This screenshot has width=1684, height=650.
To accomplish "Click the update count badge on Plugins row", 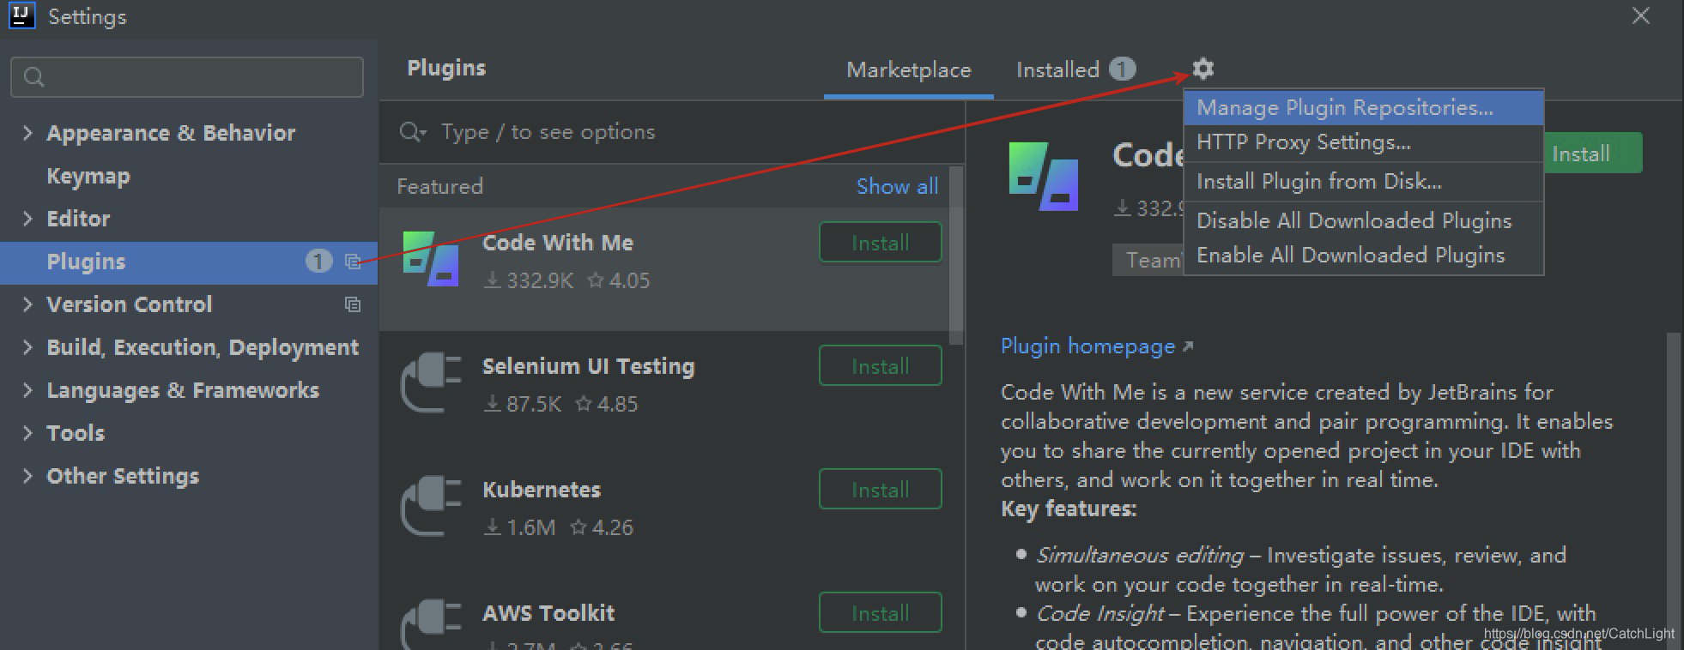I will (318, 261).
